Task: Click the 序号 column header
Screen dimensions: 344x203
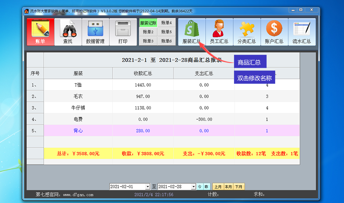Action: pos(35,73)
